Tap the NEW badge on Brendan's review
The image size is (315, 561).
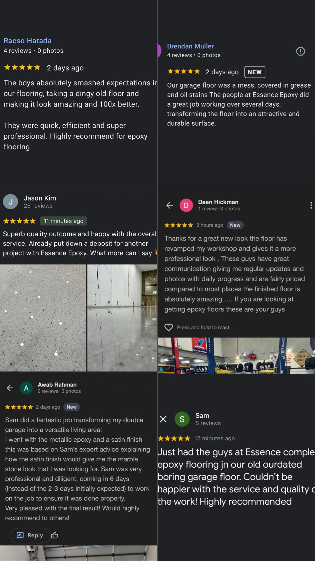255,72
